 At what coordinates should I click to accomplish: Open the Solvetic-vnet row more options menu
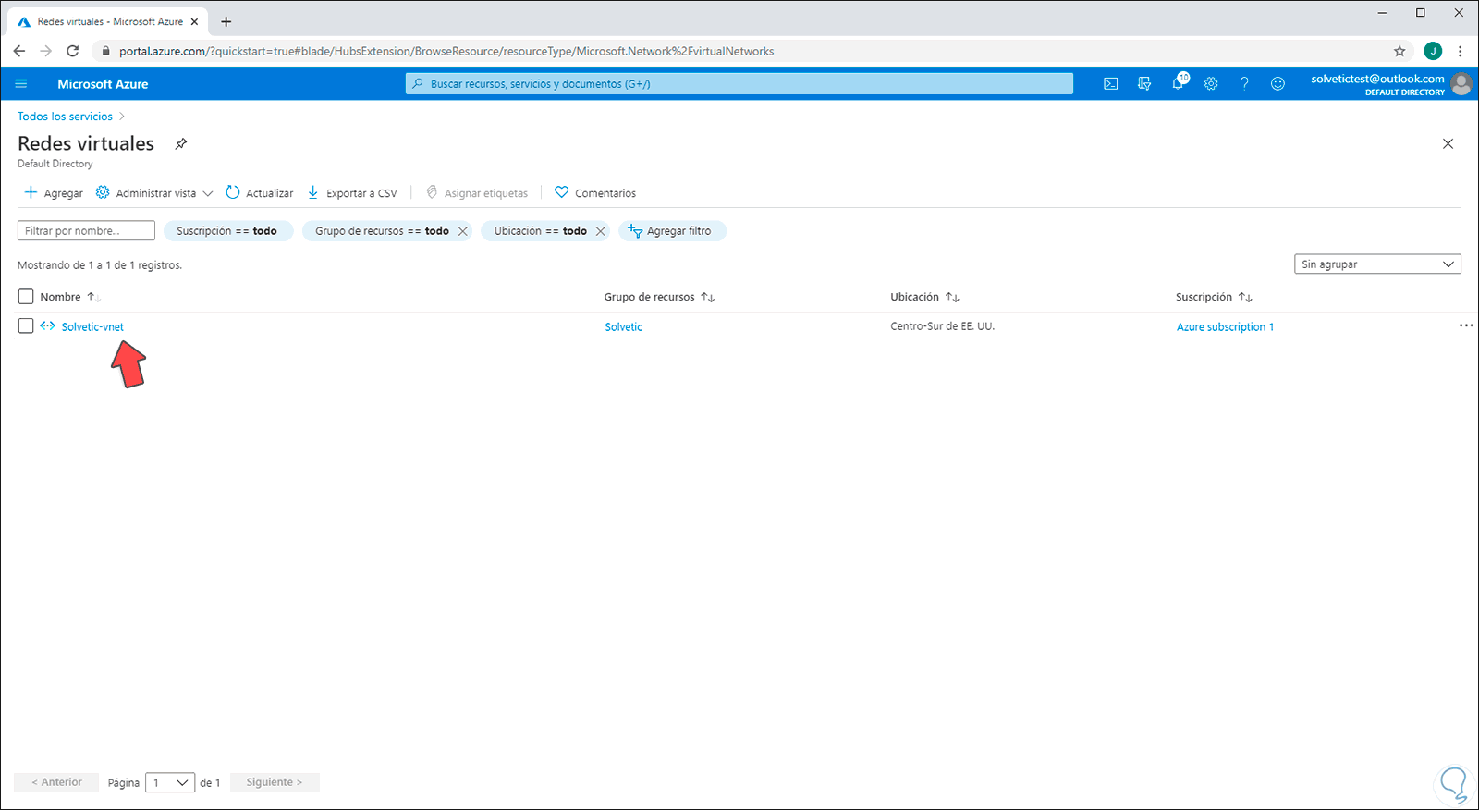[x=1466, y=326]
